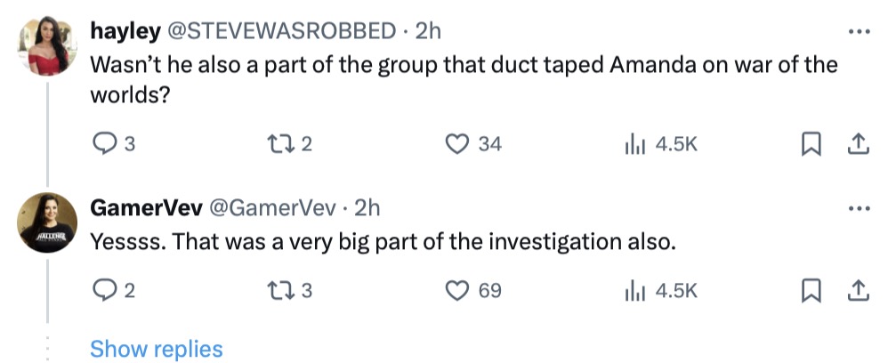Screen dimensions: 888x363
Task: Bookmark GamerVev's reply
Action: point(811,290)
